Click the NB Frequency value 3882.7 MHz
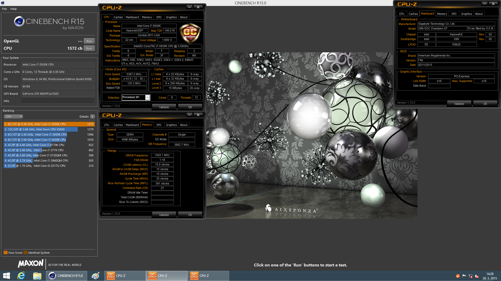 click(x=182, y=145)
